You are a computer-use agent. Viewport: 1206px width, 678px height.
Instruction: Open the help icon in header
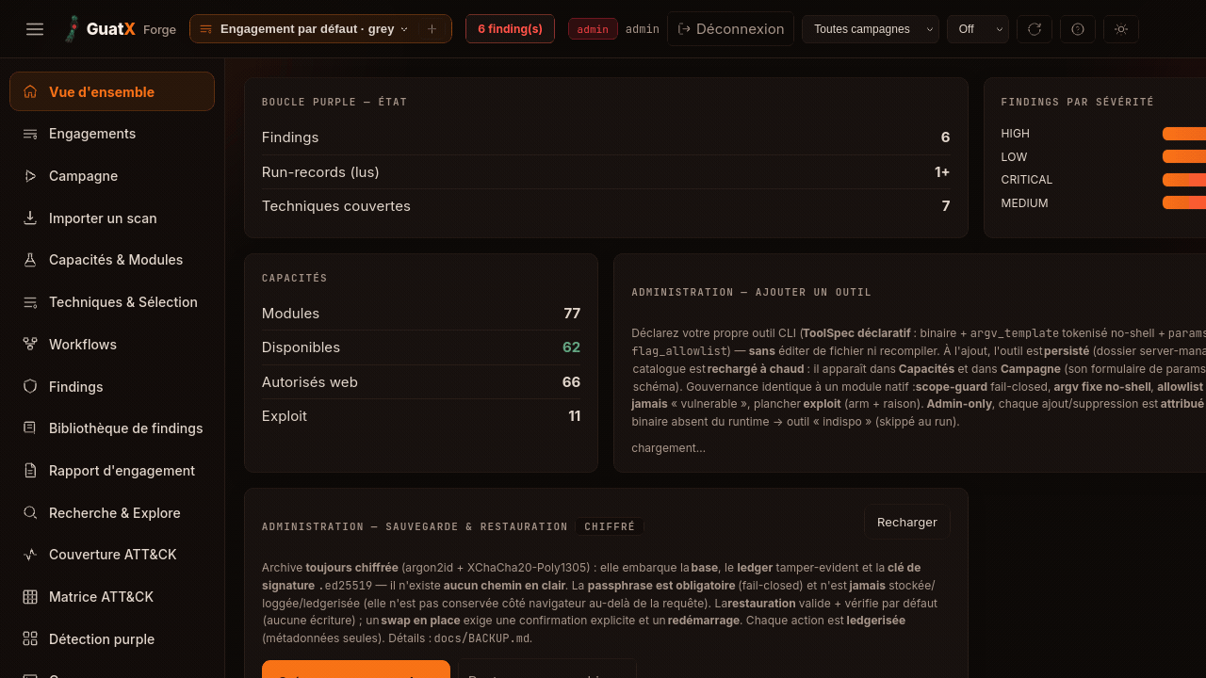click(1078, 29)
